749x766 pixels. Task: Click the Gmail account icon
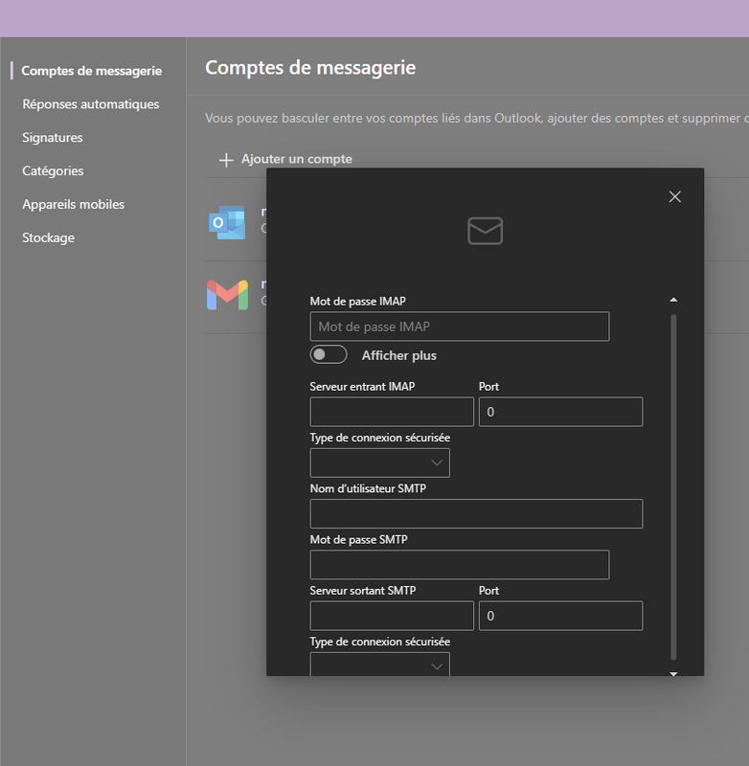(227, 295)
